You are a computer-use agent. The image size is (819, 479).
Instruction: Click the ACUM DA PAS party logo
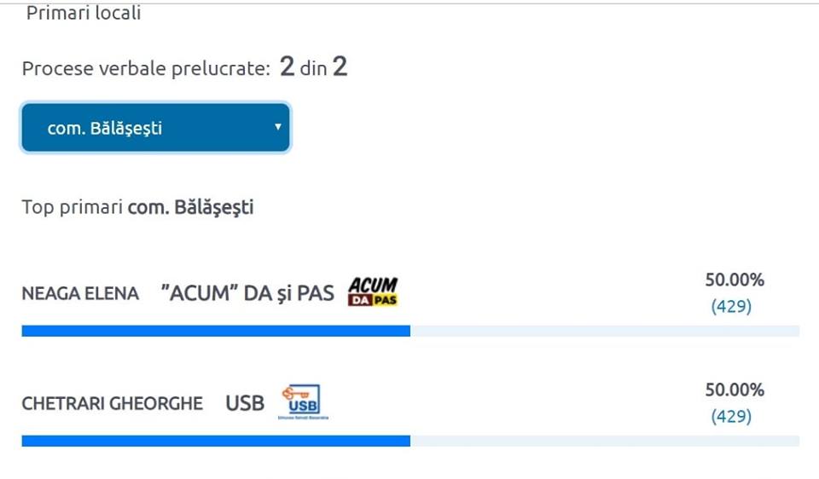click(373, 291)
